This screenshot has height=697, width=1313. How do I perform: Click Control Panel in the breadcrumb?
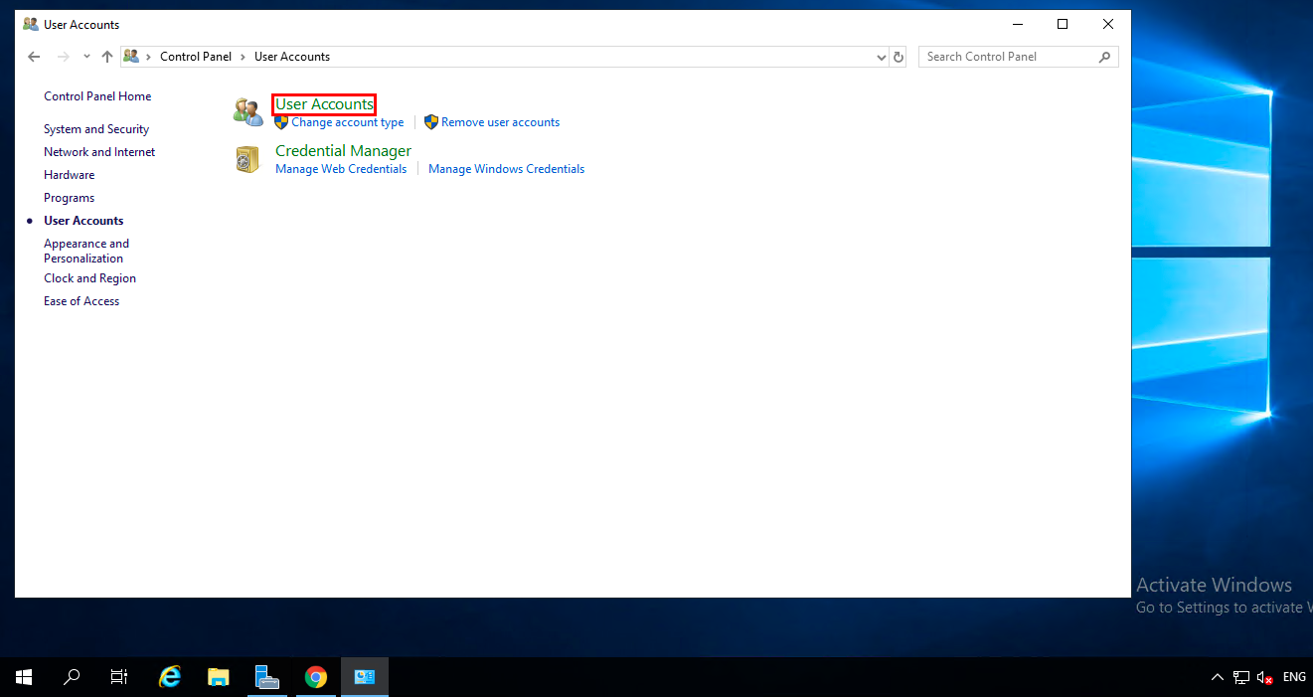(x=196, y=57)
